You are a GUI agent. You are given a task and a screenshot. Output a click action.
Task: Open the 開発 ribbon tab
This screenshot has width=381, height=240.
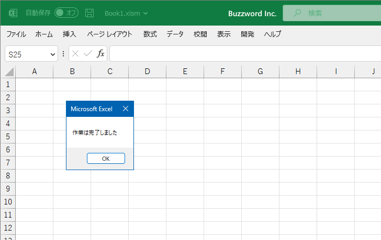click(x=248, y=34)
